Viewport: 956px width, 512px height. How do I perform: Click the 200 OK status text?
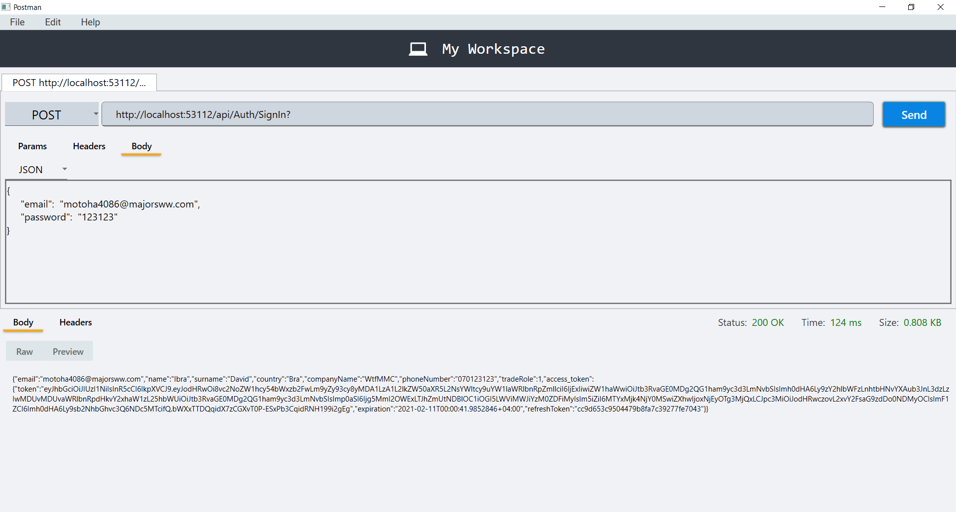767,322
